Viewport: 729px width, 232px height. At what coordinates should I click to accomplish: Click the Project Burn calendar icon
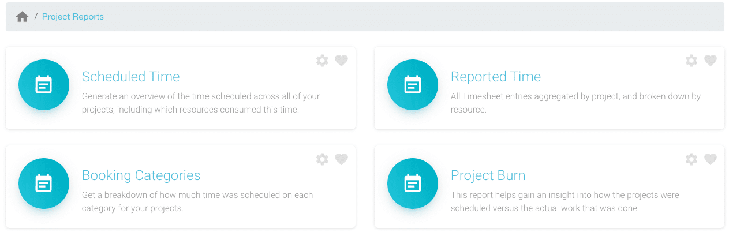click(413, 184)
